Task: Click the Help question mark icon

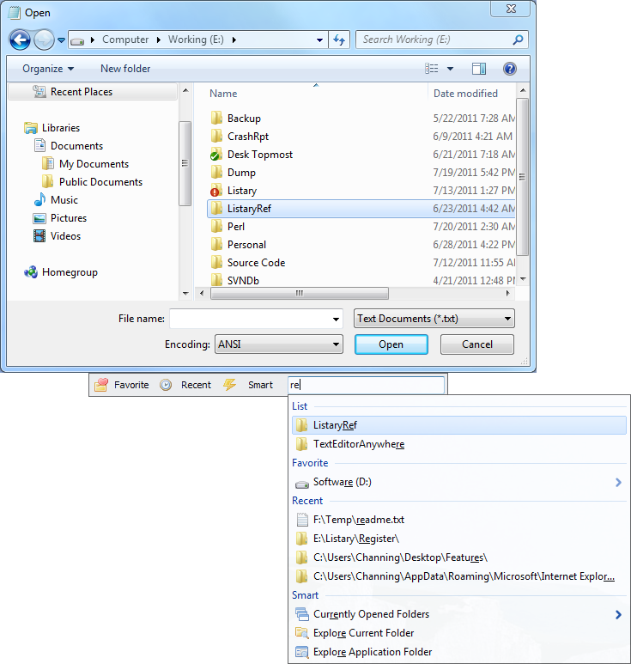Action: [x=510, y=69]
